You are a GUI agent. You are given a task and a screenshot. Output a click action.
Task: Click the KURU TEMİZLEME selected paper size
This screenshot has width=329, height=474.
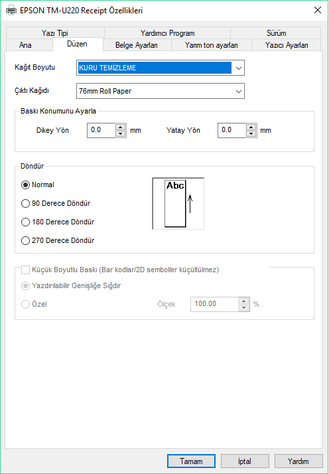[155, 68]
